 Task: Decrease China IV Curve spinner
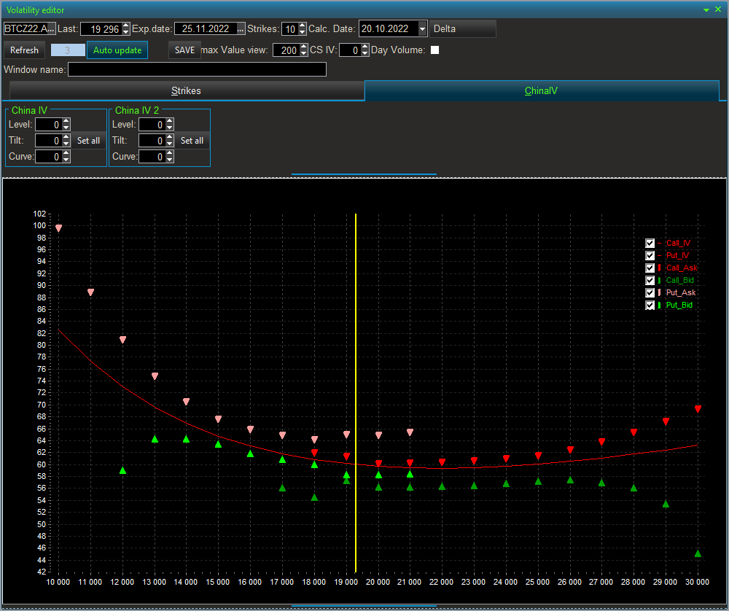[x=66, y=160]
